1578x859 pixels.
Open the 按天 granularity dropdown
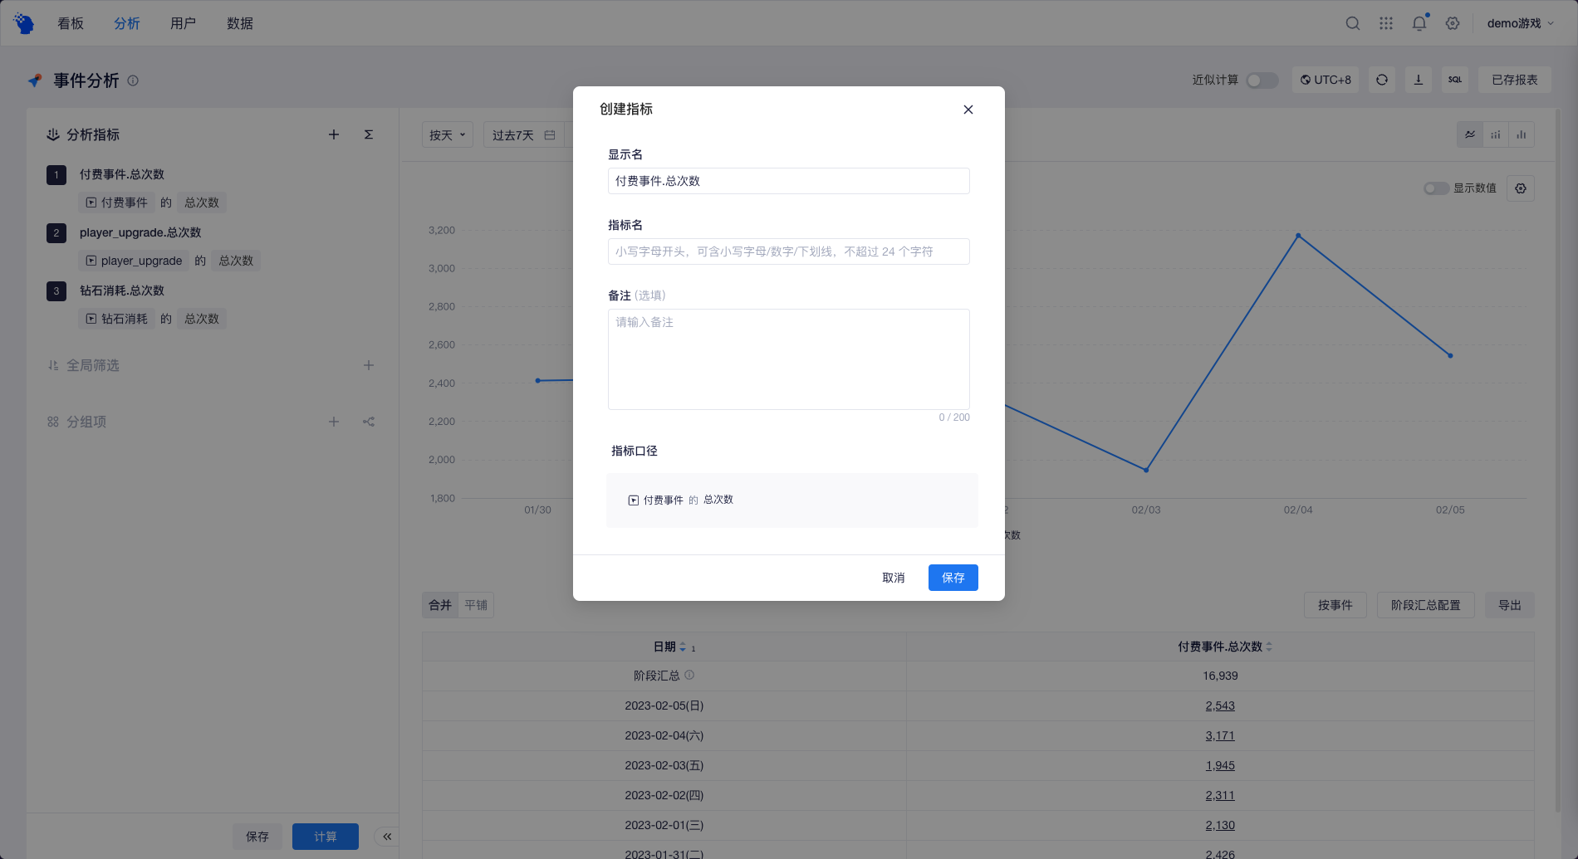tap(447, 135)
